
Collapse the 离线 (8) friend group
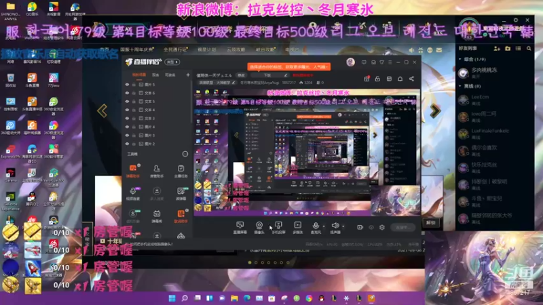pyautogui.click(x=460, y=86)
